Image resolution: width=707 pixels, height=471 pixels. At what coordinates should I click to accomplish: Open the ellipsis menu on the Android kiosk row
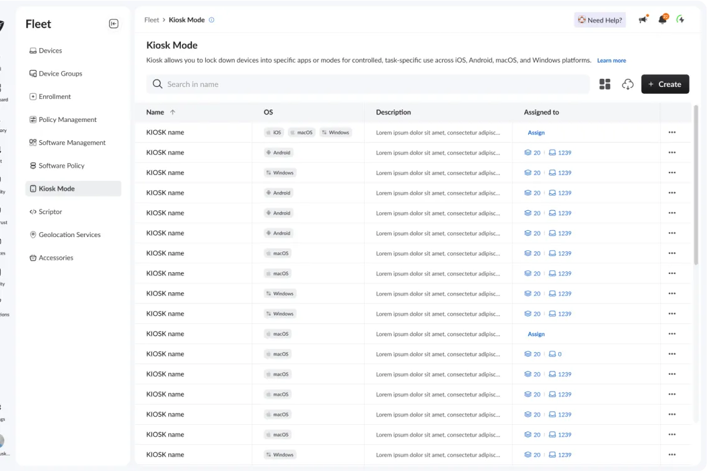[x=672, y=152]
